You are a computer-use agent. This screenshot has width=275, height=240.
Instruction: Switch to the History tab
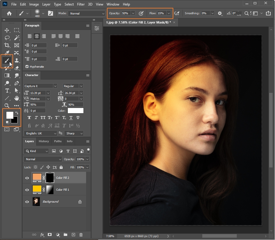(x=44, y=141)
